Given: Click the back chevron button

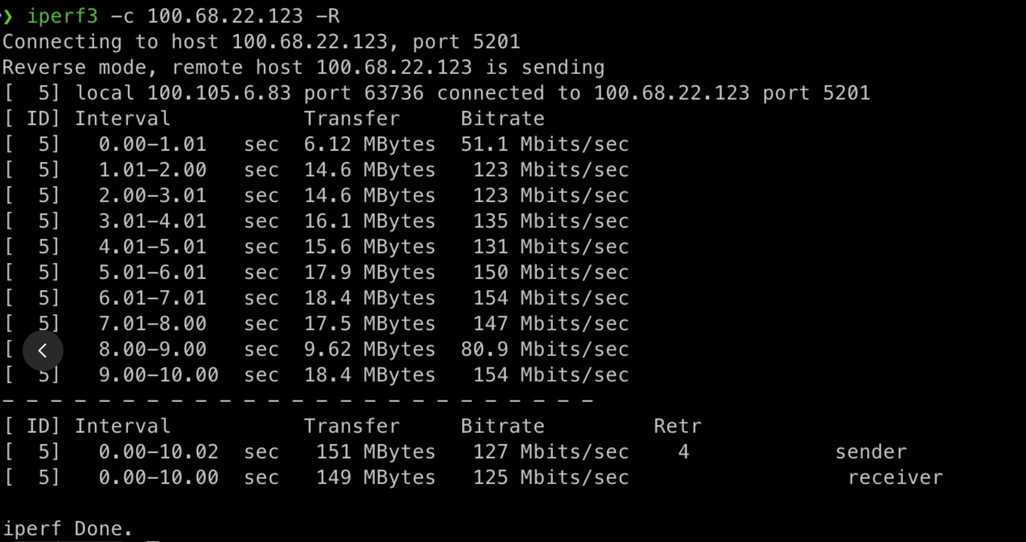Looking at the screenshot, I should 43,351.
